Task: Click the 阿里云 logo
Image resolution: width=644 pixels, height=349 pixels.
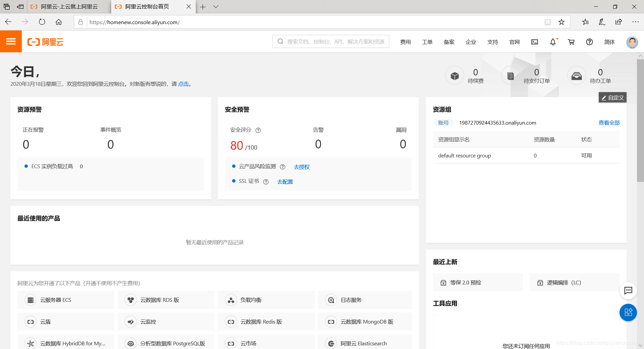Action: point(45,42)
